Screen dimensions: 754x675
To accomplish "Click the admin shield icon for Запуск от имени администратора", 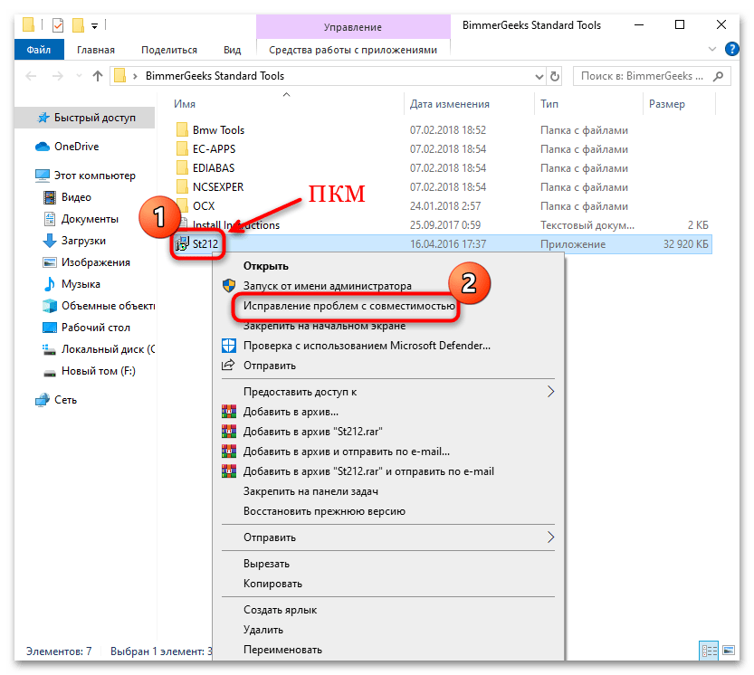I will tap(228, 286).
